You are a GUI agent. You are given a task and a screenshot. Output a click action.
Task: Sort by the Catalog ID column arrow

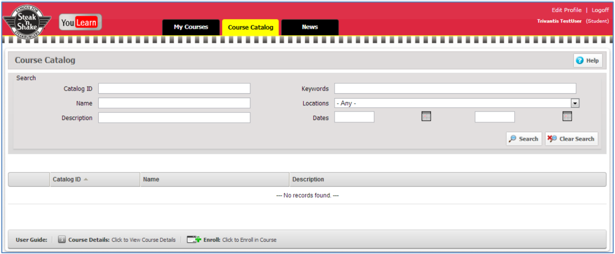[x=86, y=179]
